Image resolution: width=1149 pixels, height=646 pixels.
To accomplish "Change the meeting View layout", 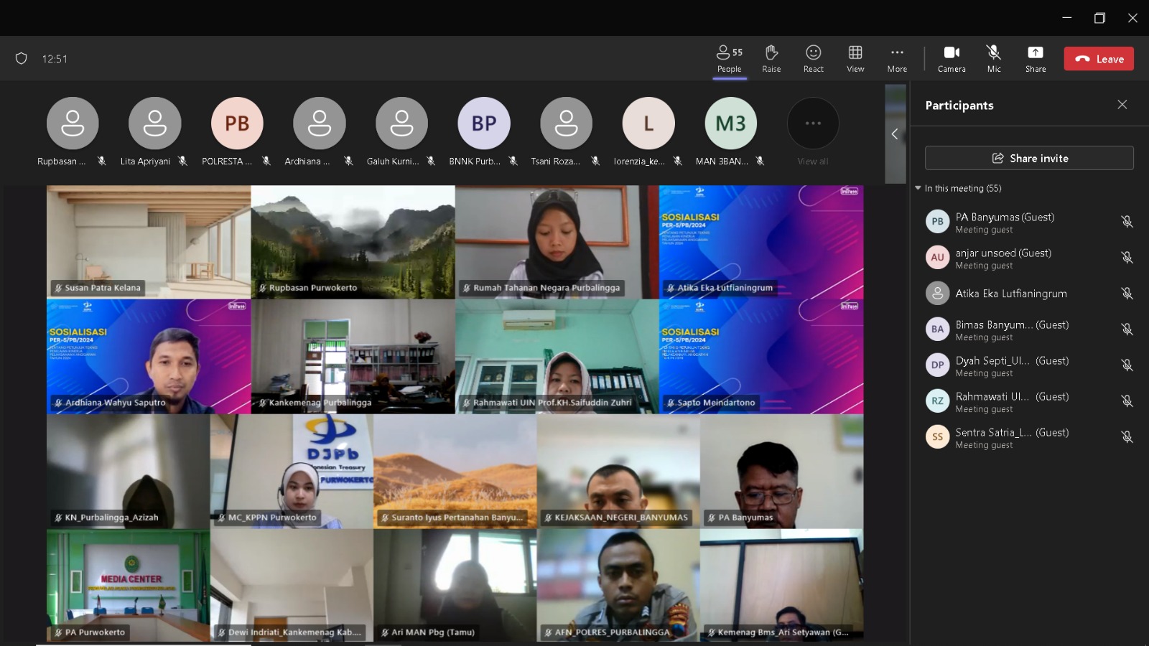I will coord(855,59).
